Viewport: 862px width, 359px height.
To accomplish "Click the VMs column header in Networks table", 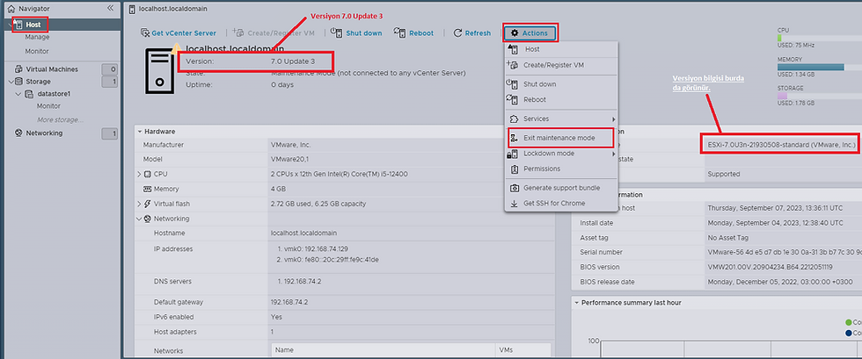I will (x=523, y=349).
